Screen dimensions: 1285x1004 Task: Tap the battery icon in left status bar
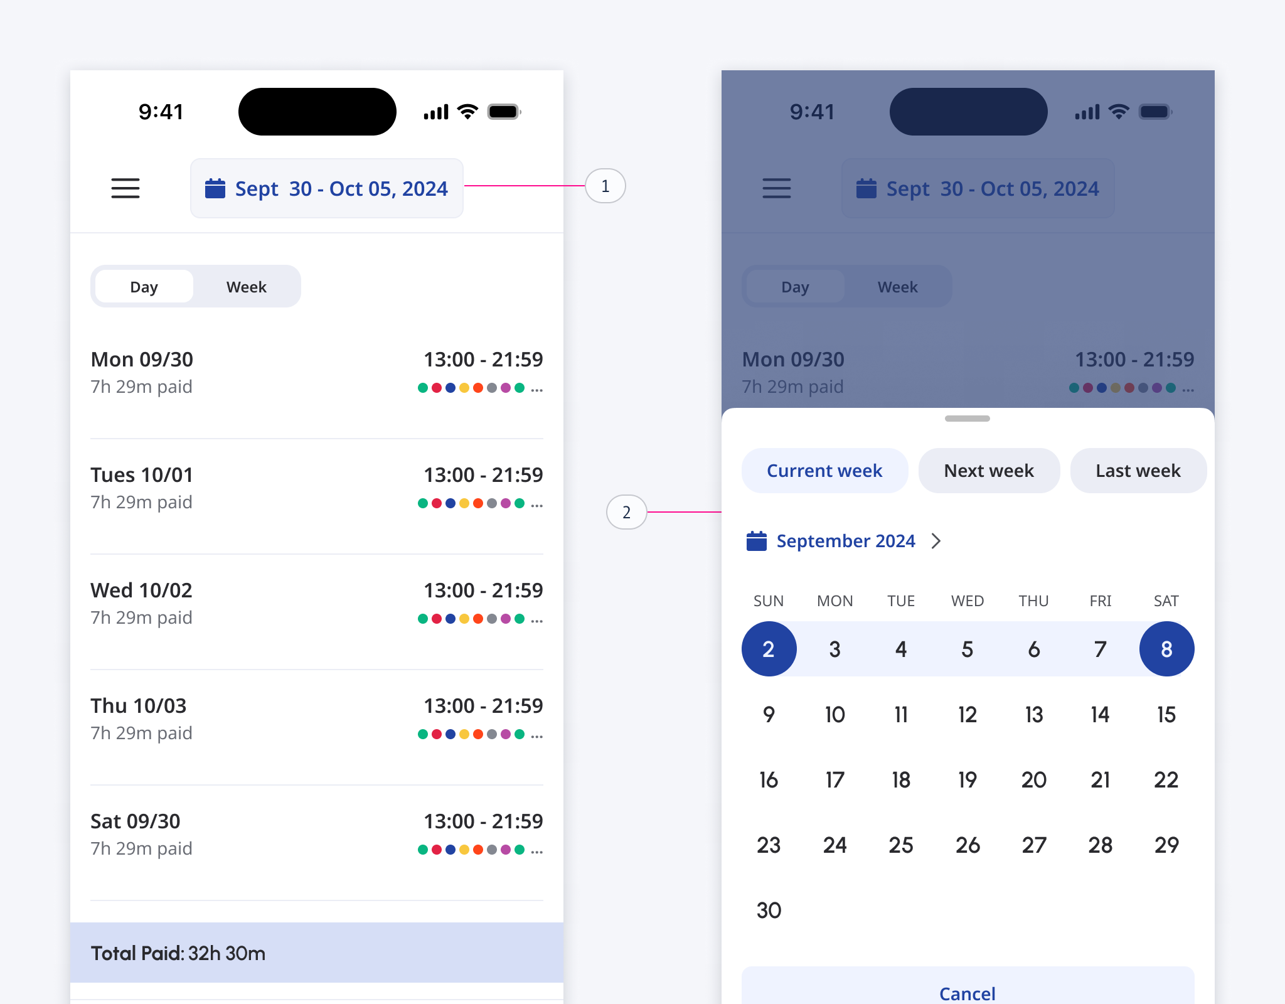click(504, 112)
